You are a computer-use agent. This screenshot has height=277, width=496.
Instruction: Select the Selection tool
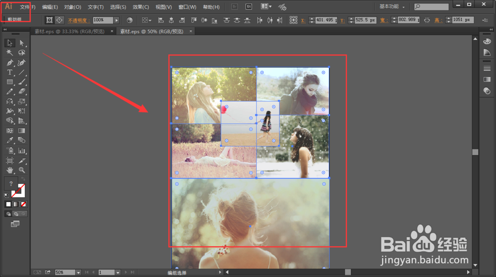[x=10, y=43]
